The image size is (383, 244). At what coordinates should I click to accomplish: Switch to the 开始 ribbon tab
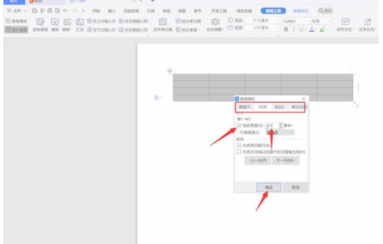96,11
